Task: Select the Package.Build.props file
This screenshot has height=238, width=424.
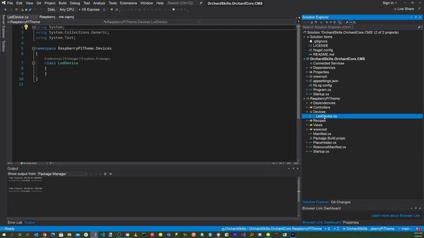Action: click(329, 138)
